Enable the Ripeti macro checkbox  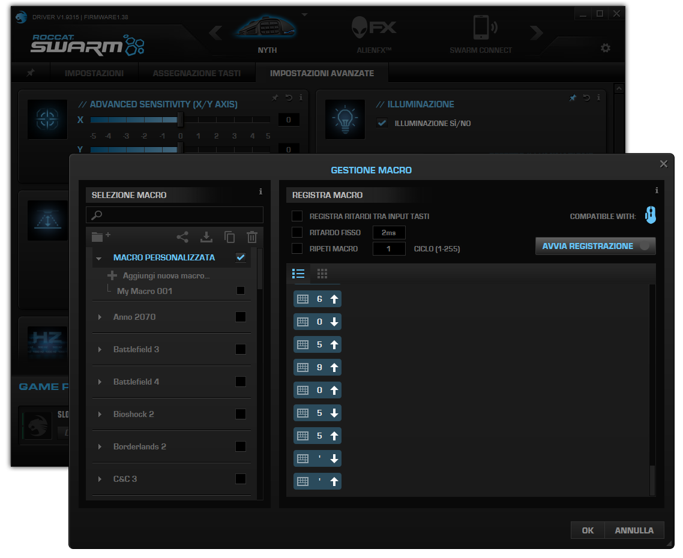point(297,248)
